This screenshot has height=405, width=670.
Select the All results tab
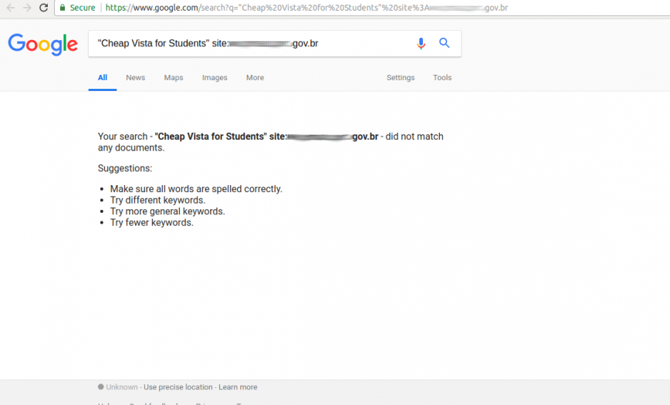coord(102,78)
